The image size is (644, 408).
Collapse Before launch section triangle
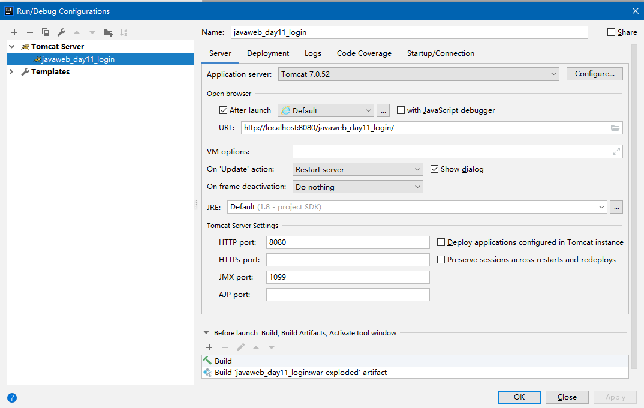pos(206,333)
